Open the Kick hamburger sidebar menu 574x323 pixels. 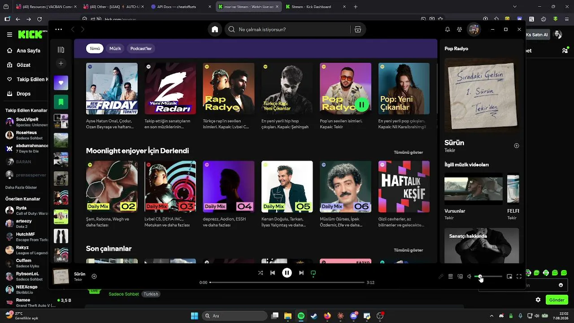click(9, 35)
